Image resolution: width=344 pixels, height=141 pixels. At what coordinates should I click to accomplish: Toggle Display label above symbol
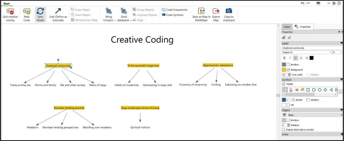(284, 130)
